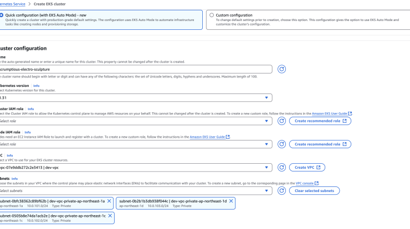Open Amazon EKS User Guide for cluster role

pyautogui.click(x=331, y=113)
